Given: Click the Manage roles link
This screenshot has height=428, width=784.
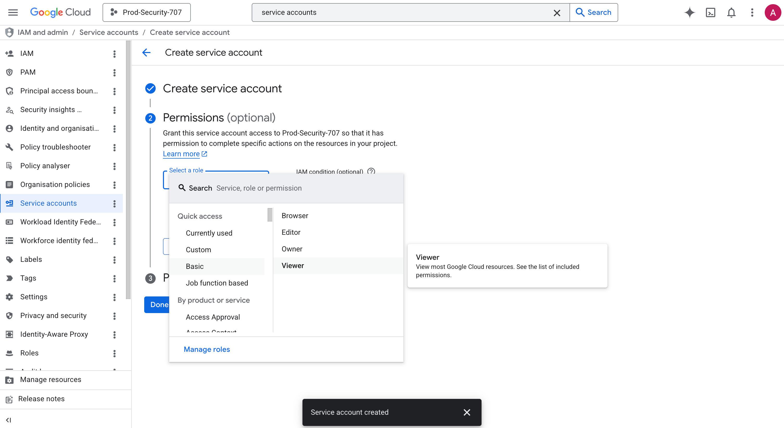Looking at the screenshot, I should [207, 349].
